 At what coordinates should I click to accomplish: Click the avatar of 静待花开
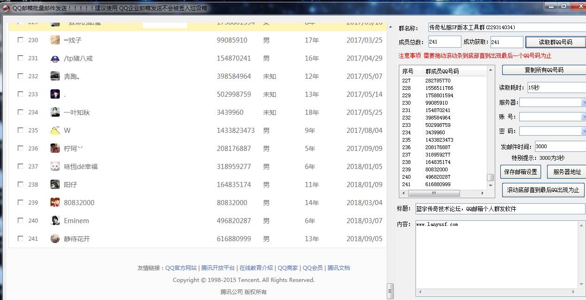click(55, 239)
